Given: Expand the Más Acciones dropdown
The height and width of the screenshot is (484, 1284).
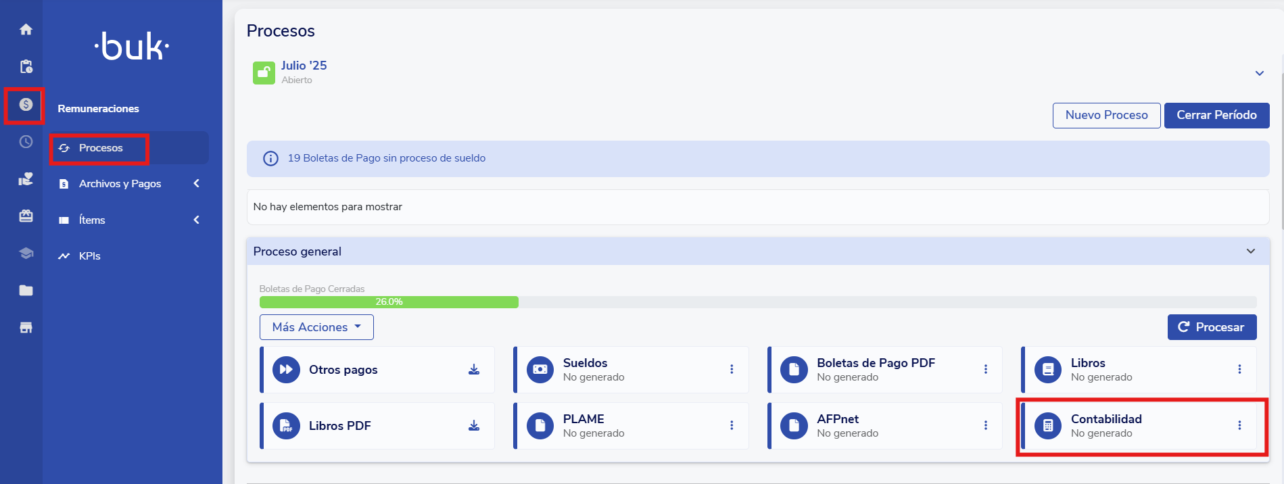Looking at the screenshot, I should [316, 327].
